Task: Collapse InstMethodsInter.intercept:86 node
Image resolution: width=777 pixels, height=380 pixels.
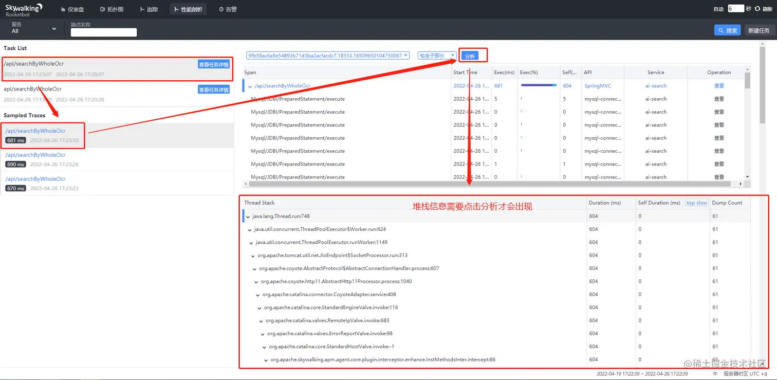Action: point(266,360)
